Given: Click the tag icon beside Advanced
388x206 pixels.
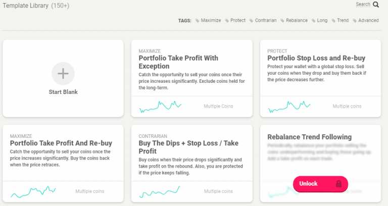Looking at the screenshot, I should pos(355,21).
